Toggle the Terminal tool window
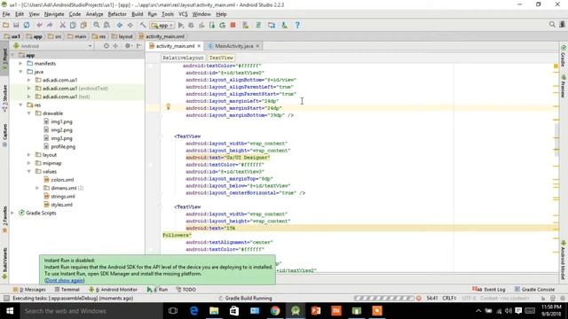 [67, 290]
